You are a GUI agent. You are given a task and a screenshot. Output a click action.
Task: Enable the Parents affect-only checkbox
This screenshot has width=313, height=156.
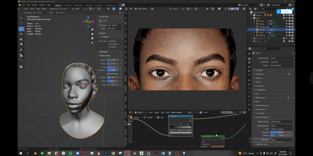pos(109,47)
